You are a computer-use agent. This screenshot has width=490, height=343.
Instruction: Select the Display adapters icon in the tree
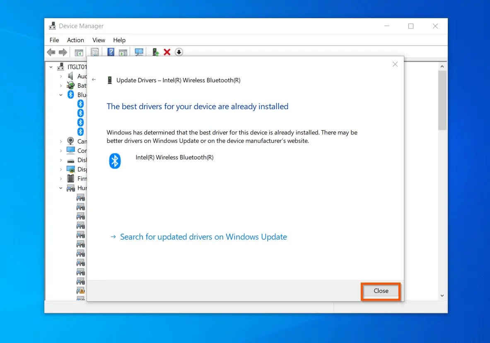71,169
